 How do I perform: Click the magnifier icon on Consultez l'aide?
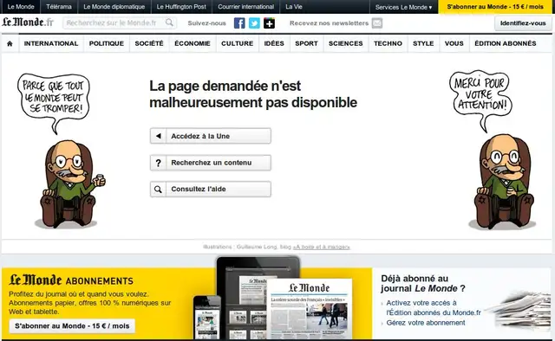click(158, 189)
